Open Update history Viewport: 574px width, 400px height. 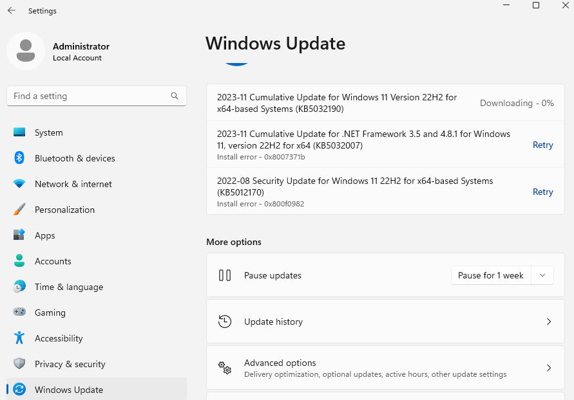pyautogui.click(x=385, y=322)
